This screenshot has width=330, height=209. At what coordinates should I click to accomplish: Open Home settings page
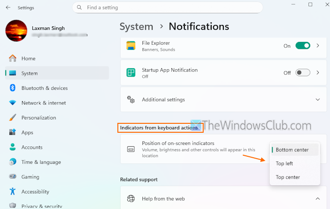(x=57, y=58)
